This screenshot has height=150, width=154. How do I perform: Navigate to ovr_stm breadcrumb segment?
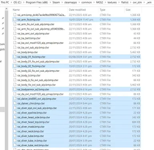click(137, 2)
